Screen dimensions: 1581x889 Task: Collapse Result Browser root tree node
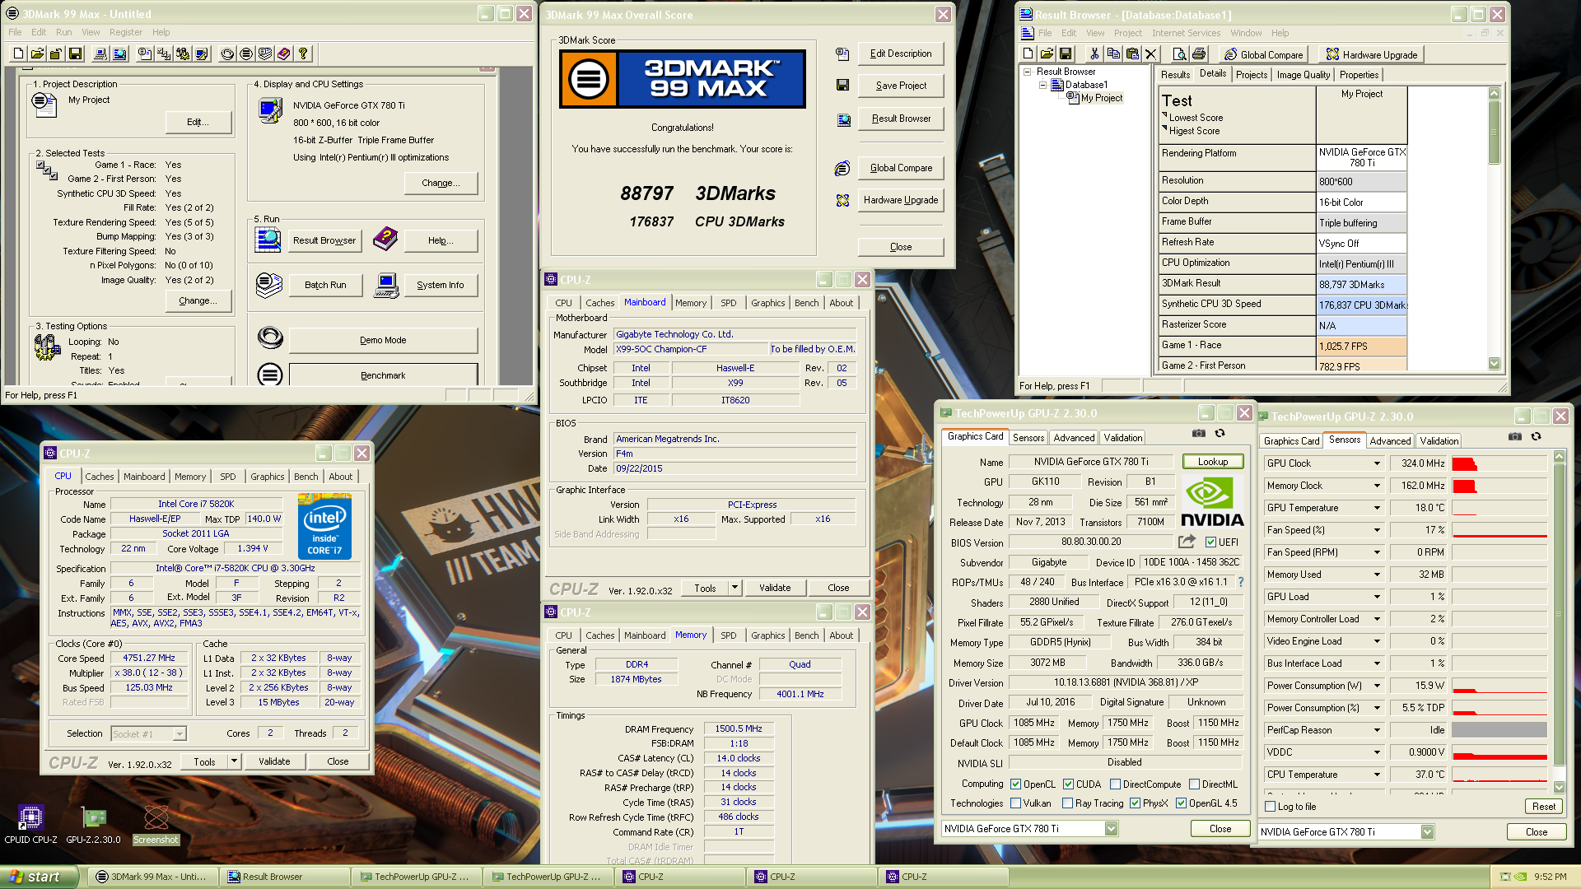tap(1028, 72)
